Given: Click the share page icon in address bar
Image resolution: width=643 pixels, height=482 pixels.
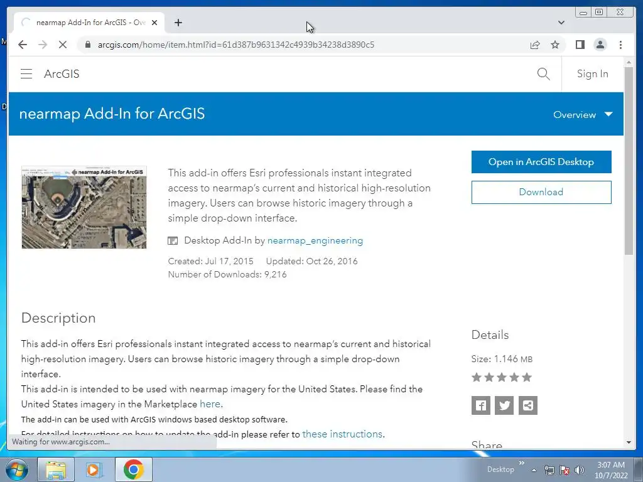Looking at the screenshot, I should (535, 45).
